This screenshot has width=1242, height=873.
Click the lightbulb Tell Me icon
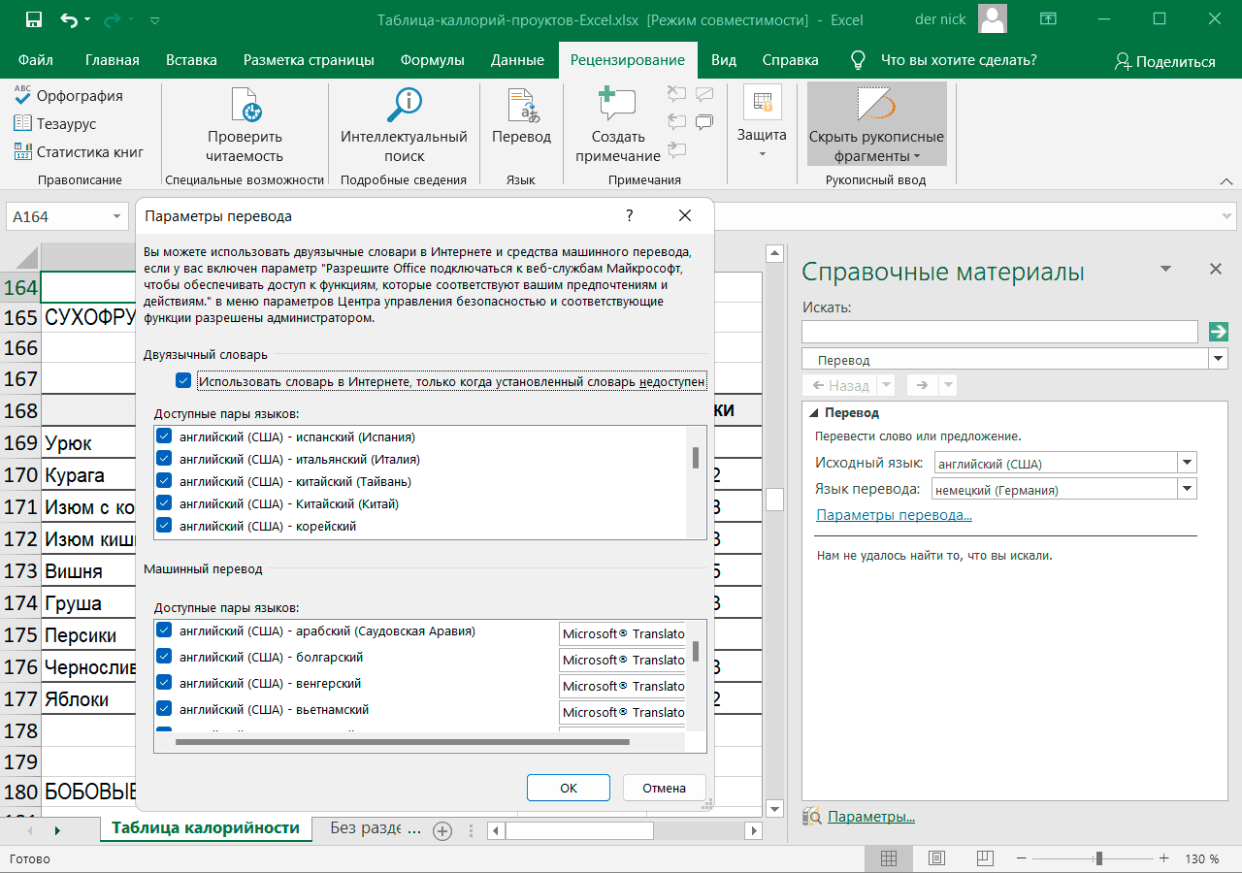[858, 60]
